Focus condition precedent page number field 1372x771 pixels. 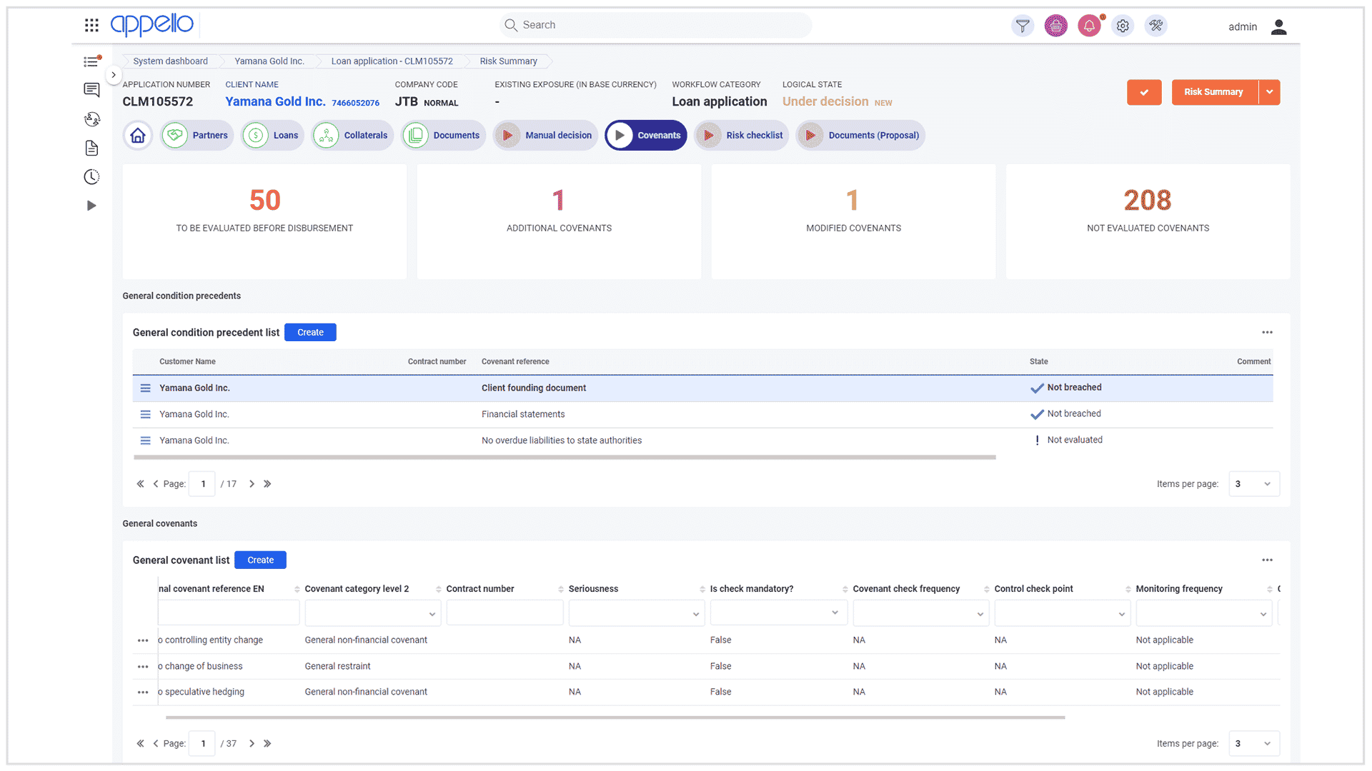click(x=203, y=484)
